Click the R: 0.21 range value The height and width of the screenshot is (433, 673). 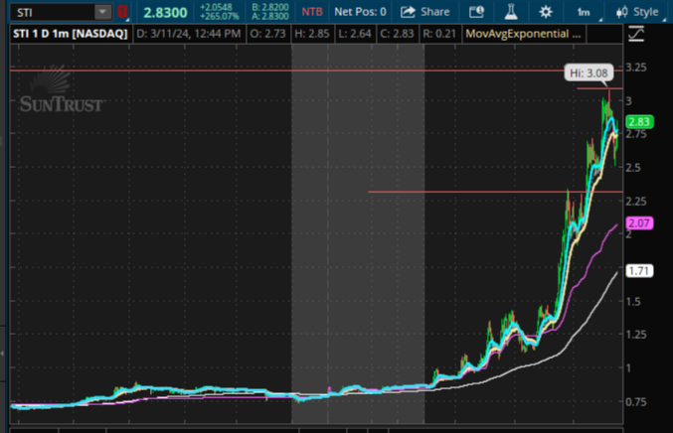pos(439,34)
